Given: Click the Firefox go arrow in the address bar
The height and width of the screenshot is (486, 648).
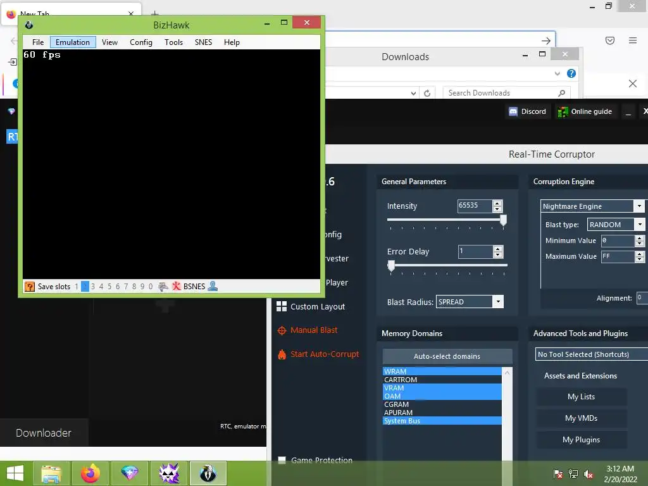Looking at the screenshot, I should point(546,40).
